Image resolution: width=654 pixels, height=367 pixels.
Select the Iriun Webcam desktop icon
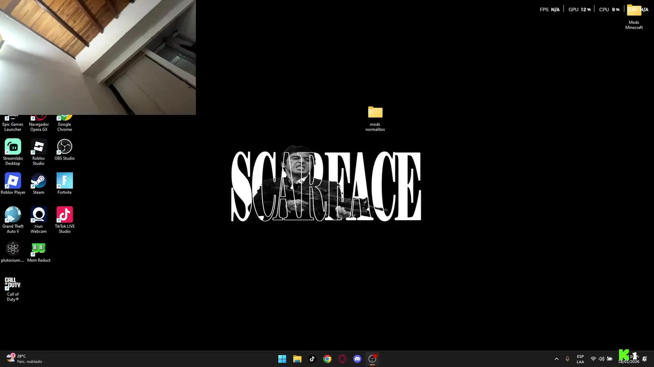[38, 220]
